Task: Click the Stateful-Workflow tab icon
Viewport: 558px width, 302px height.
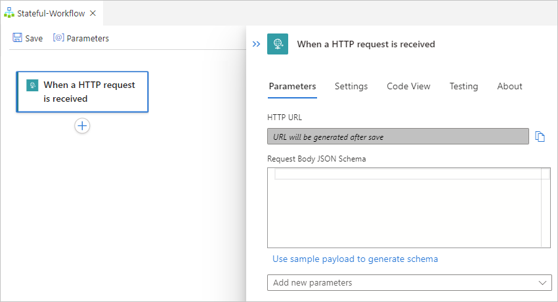Action: pos(9,13)
